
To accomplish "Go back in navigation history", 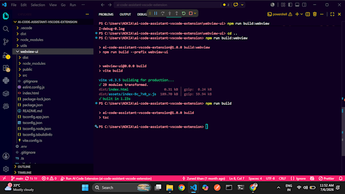I will [x=102, y=5].
